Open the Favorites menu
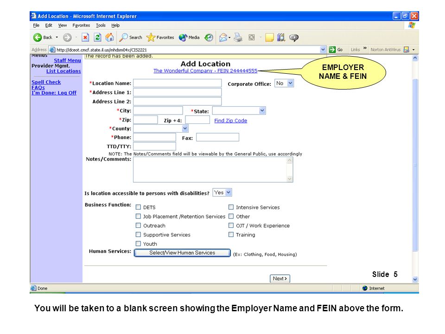445x334 pixels. [81, 25]
